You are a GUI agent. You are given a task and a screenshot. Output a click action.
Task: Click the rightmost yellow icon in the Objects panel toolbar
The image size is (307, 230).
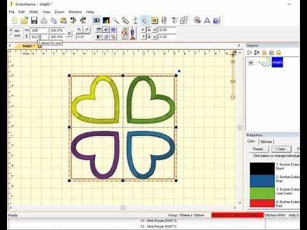(x=278, y=52)
